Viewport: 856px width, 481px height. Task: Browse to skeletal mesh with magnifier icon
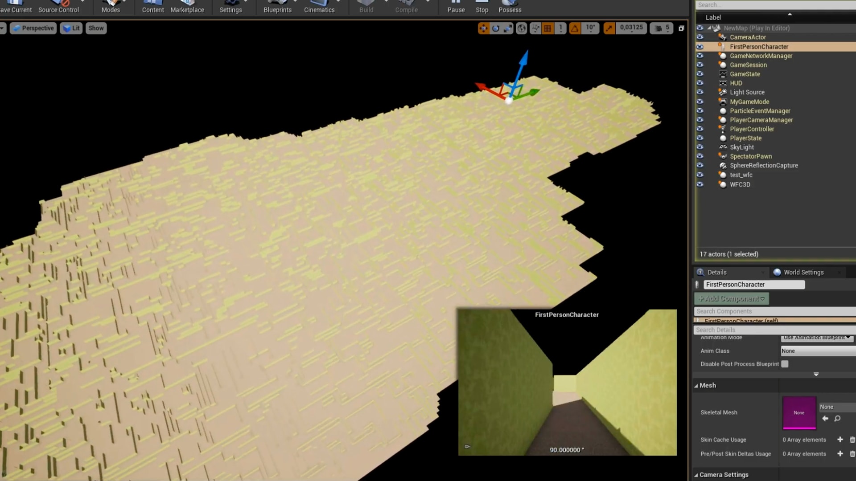coord(837,419)
